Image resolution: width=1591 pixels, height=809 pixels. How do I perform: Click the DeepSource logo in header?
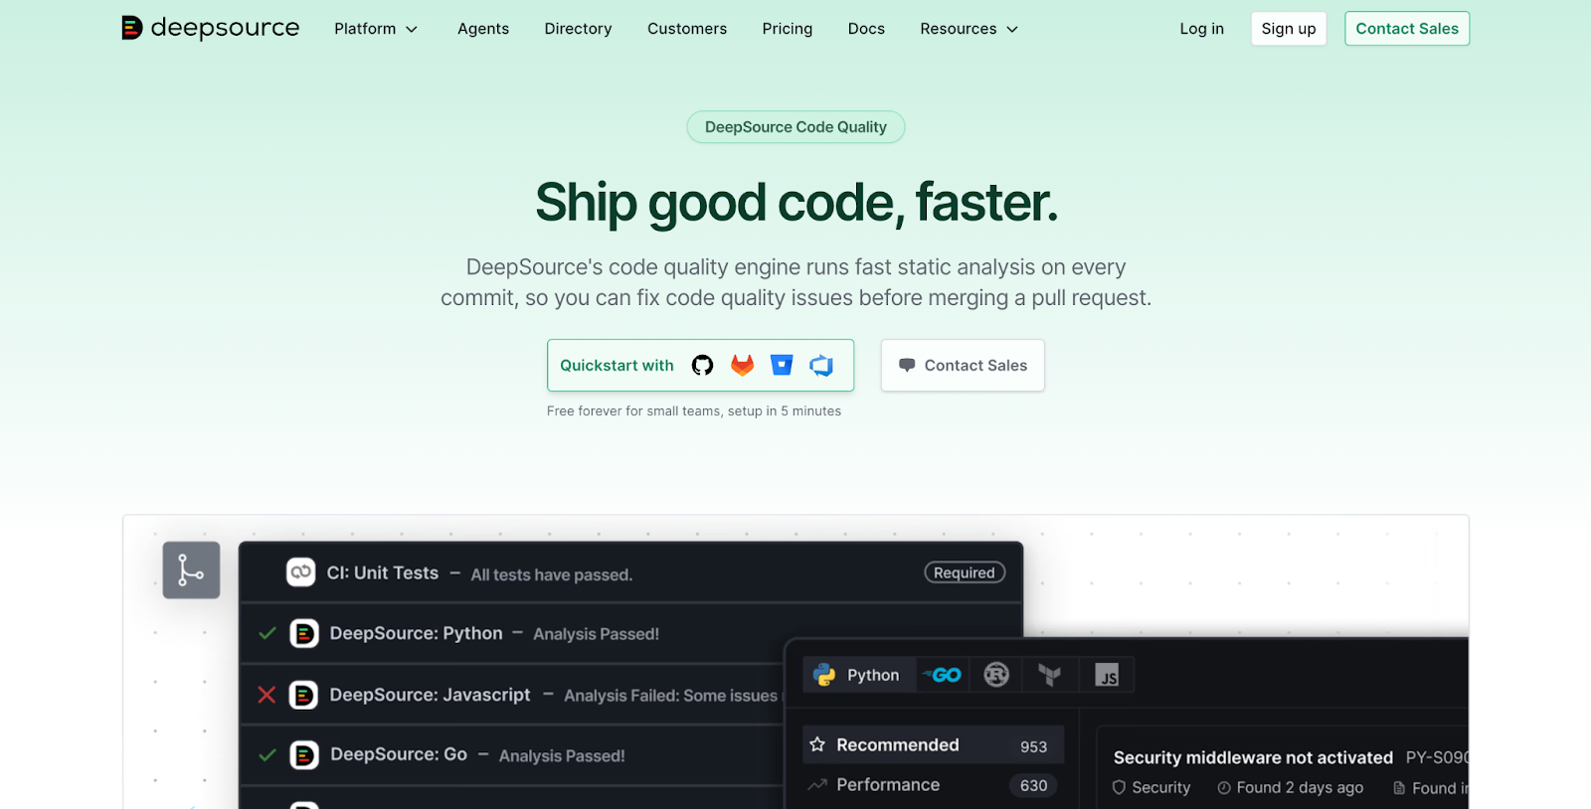pos(210,28)
